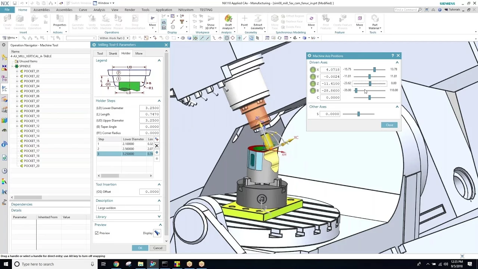478x269 pixels.
Task: Click OK in Milling Tool dialog
Action: (x=140, y=248)
